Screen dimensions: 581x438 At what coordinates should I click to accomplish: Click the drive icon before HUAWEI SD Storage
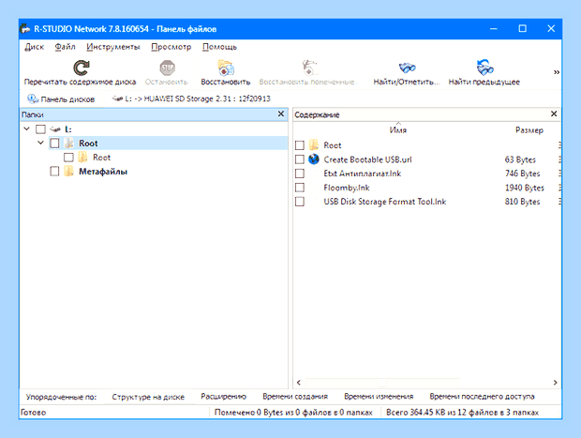click(x=117, y=98)
